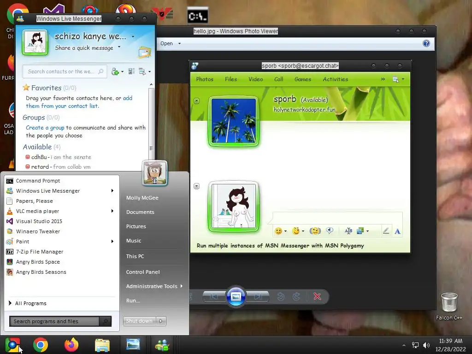Click the add contact icon in Messenger
The width and height of the screenshot is (472, 354).
(x=115, y=71)
